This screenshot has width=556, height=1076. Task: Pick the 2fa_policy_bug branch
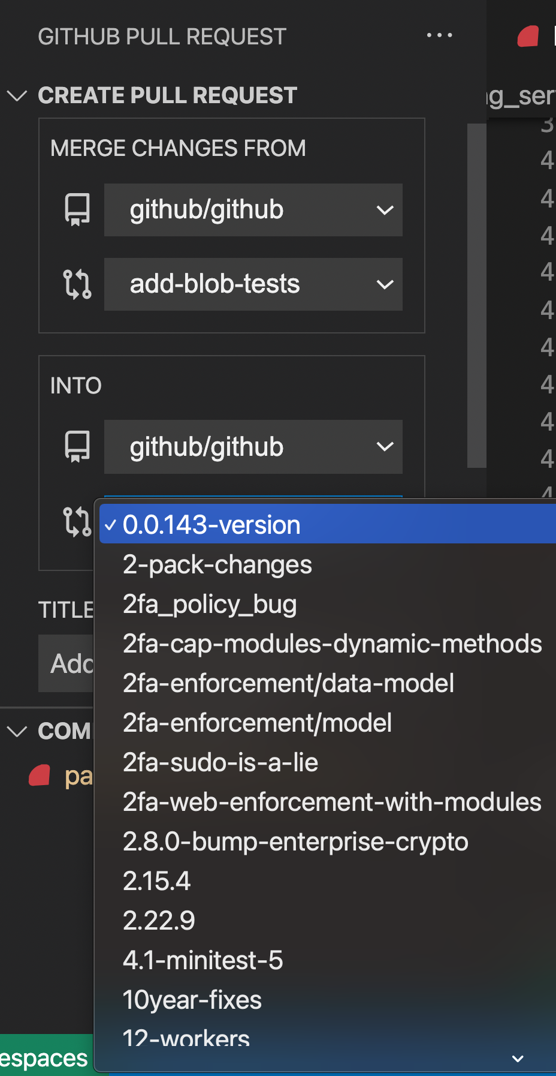pos(210,604)
